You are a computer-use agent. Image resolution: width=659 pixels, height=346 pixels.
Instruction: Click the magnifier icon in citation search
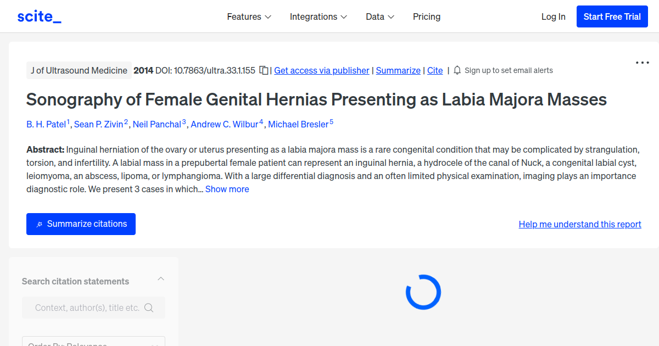(x=149, y=308)
